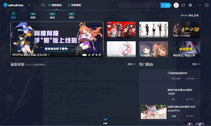The height and width of the screenshot is (126, 211).
Task: Click the 7.2w download count
Action: (x=190, y=99)
